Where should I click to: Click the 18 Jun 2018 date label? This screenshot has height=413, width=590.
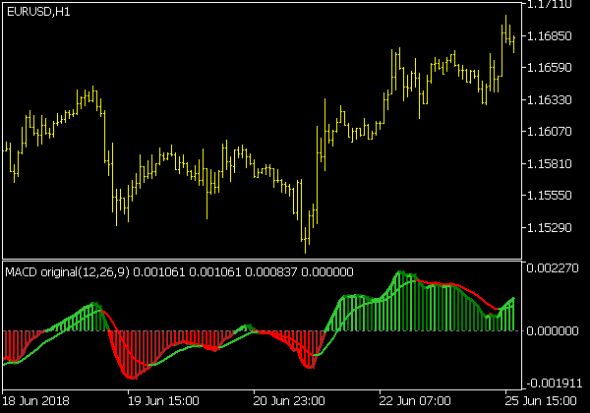(37, 401)
